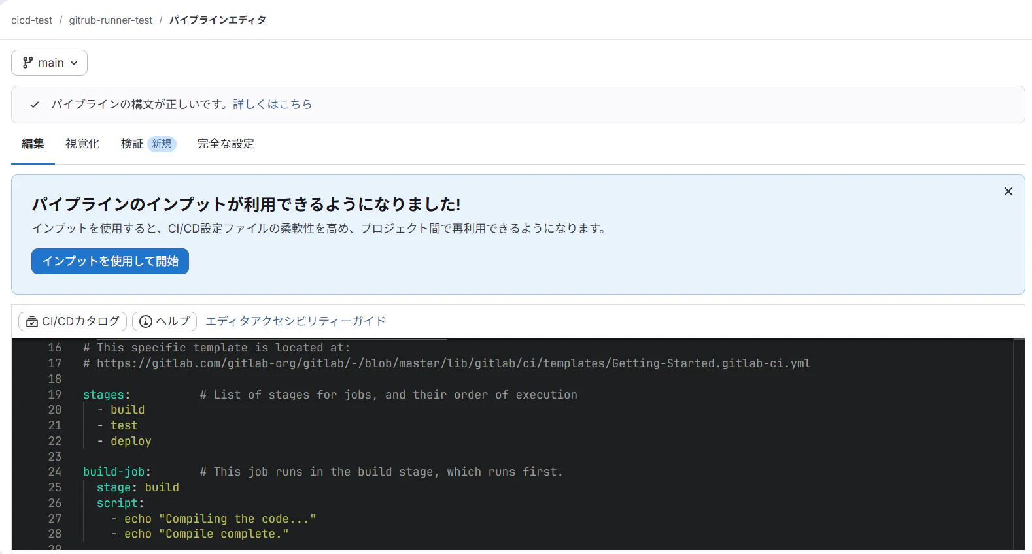Open the main branch selector dropdown
Image resolution: width=1032 pixels, height=554 pixels.
click(49, 63)
